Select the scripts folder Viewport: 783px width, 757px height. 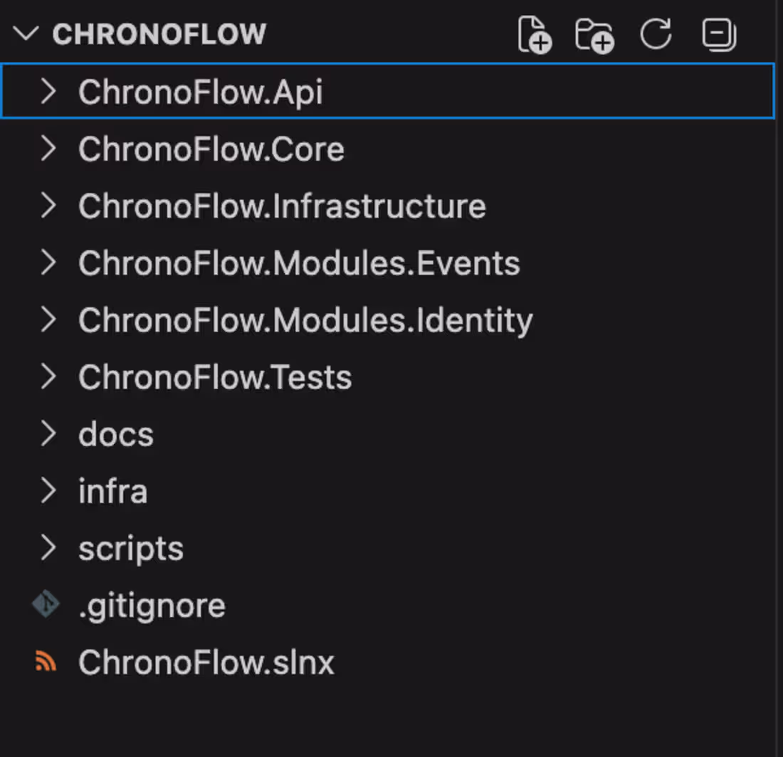[130, 548]
